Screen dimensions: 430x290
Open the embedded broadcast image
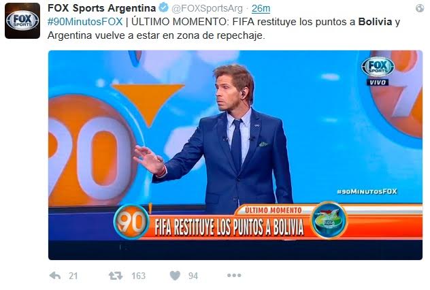tap(235, 155)
